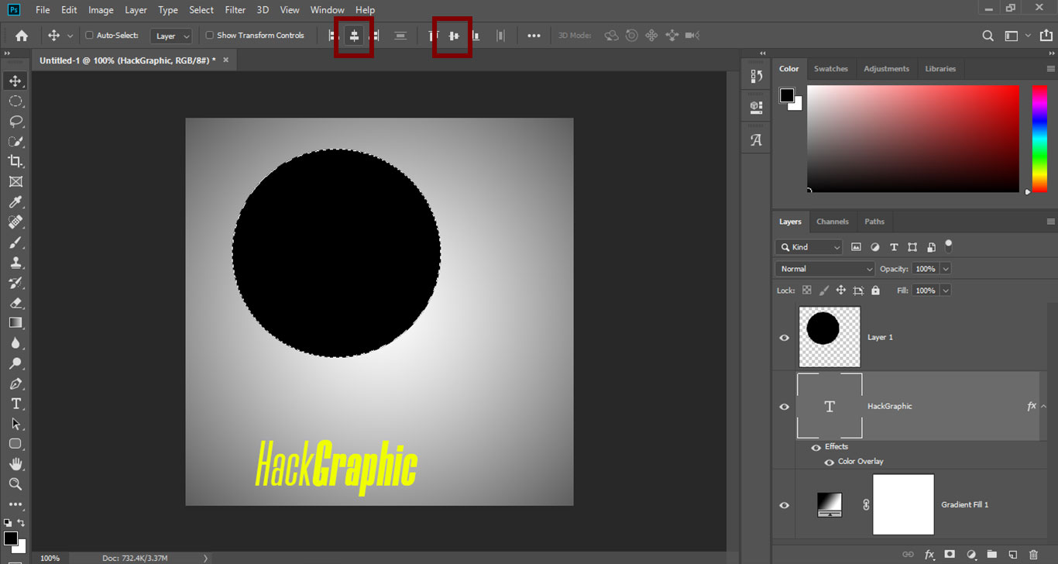The height and width of the screenshot is (564, 1058).
Task: Click the red color picker field
Action: [913, 138]
